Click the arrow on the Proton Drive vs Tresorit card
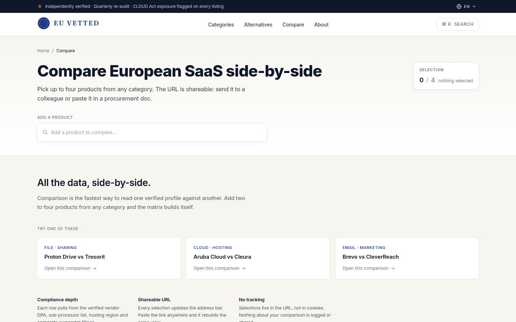 [95, 268]
